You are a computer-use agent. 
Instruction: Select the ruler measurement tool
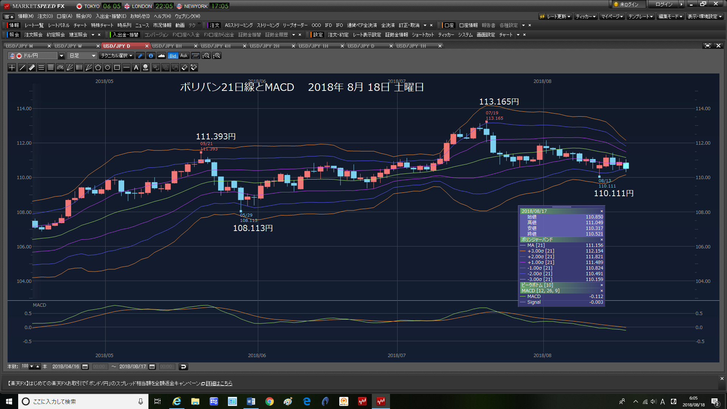[32, 68]
